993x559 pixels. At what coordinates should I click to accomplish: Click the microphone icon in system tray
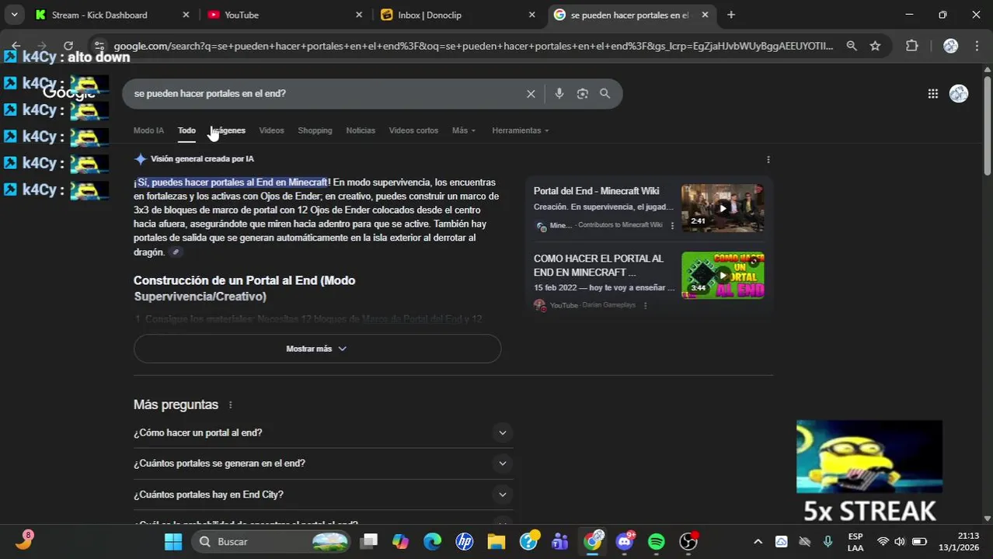[827, 541]
